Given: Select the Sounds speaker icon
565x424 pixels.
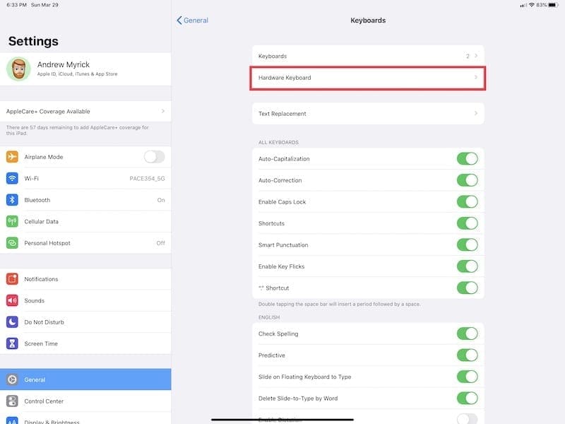Looking at the screenshot, I should pos(12,300).
